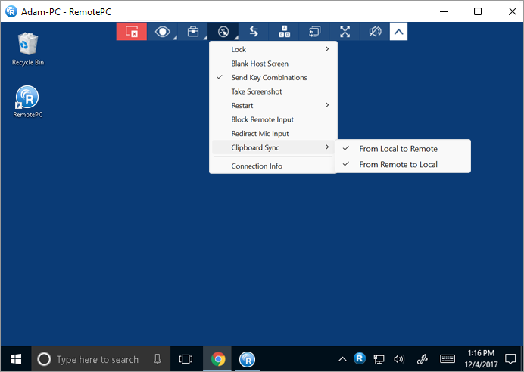
Task: Open Connection Info from the menu
Action: click(x=256, y=166)
